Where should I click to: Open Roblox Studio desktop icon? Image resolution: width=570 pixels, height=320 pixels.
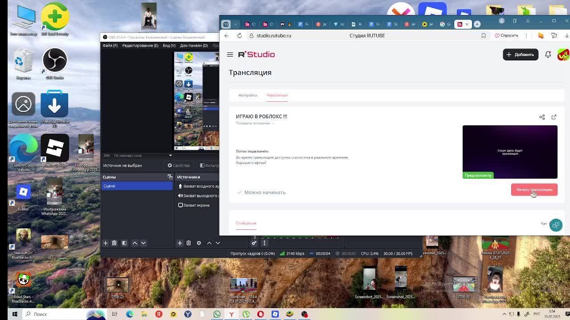pyautogui.click(x=55, y=152)
